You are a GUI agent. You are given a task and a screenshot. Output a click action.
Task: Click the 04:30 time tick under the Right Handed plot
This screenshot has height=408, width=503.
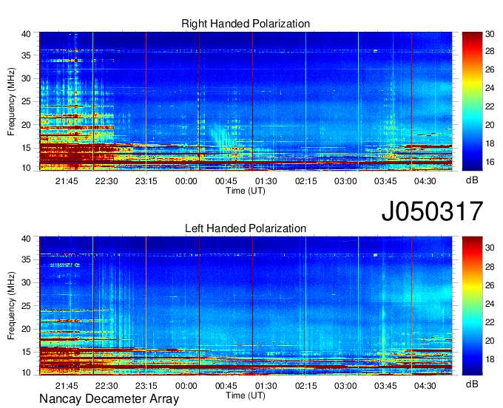(x=425, y=181)
